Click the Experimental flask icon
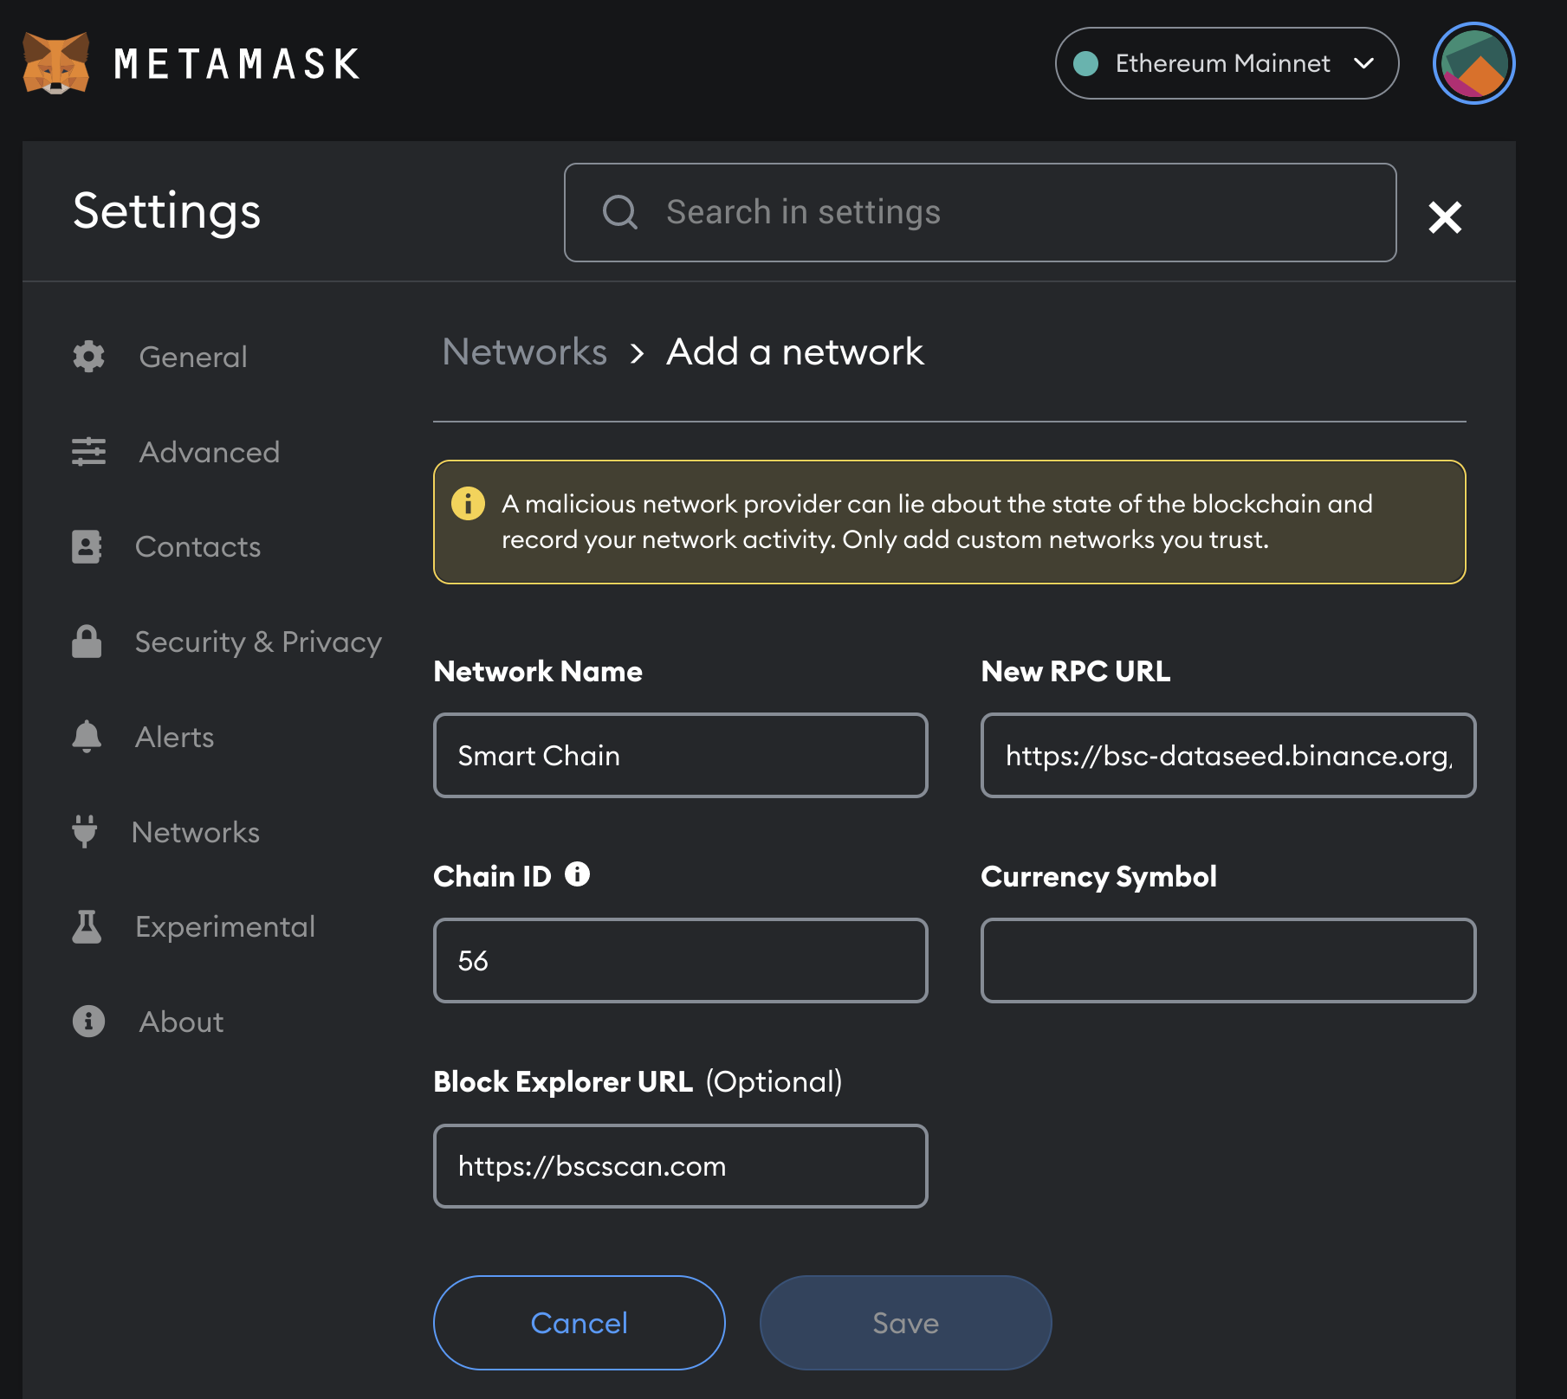Viewport: 1567px width, 1399px height. click(x=87, y=926)
